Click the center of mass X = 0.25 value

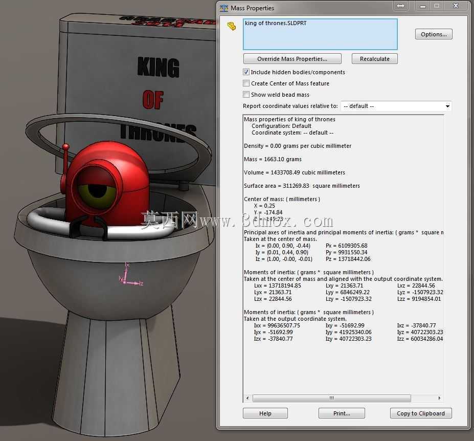pos(264,206)
